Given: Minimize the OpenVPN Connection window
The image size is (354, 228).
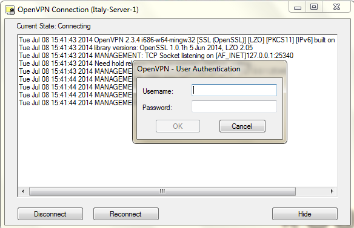Looking at the screenshot, I should (x=298, y=7).
